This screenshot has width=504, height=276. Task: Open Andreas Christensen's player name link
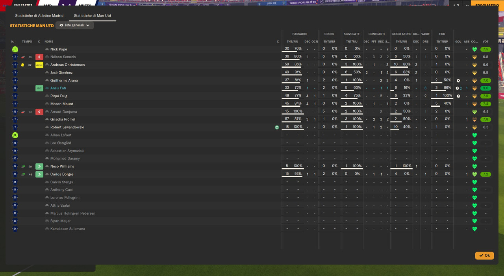point(67,65)
